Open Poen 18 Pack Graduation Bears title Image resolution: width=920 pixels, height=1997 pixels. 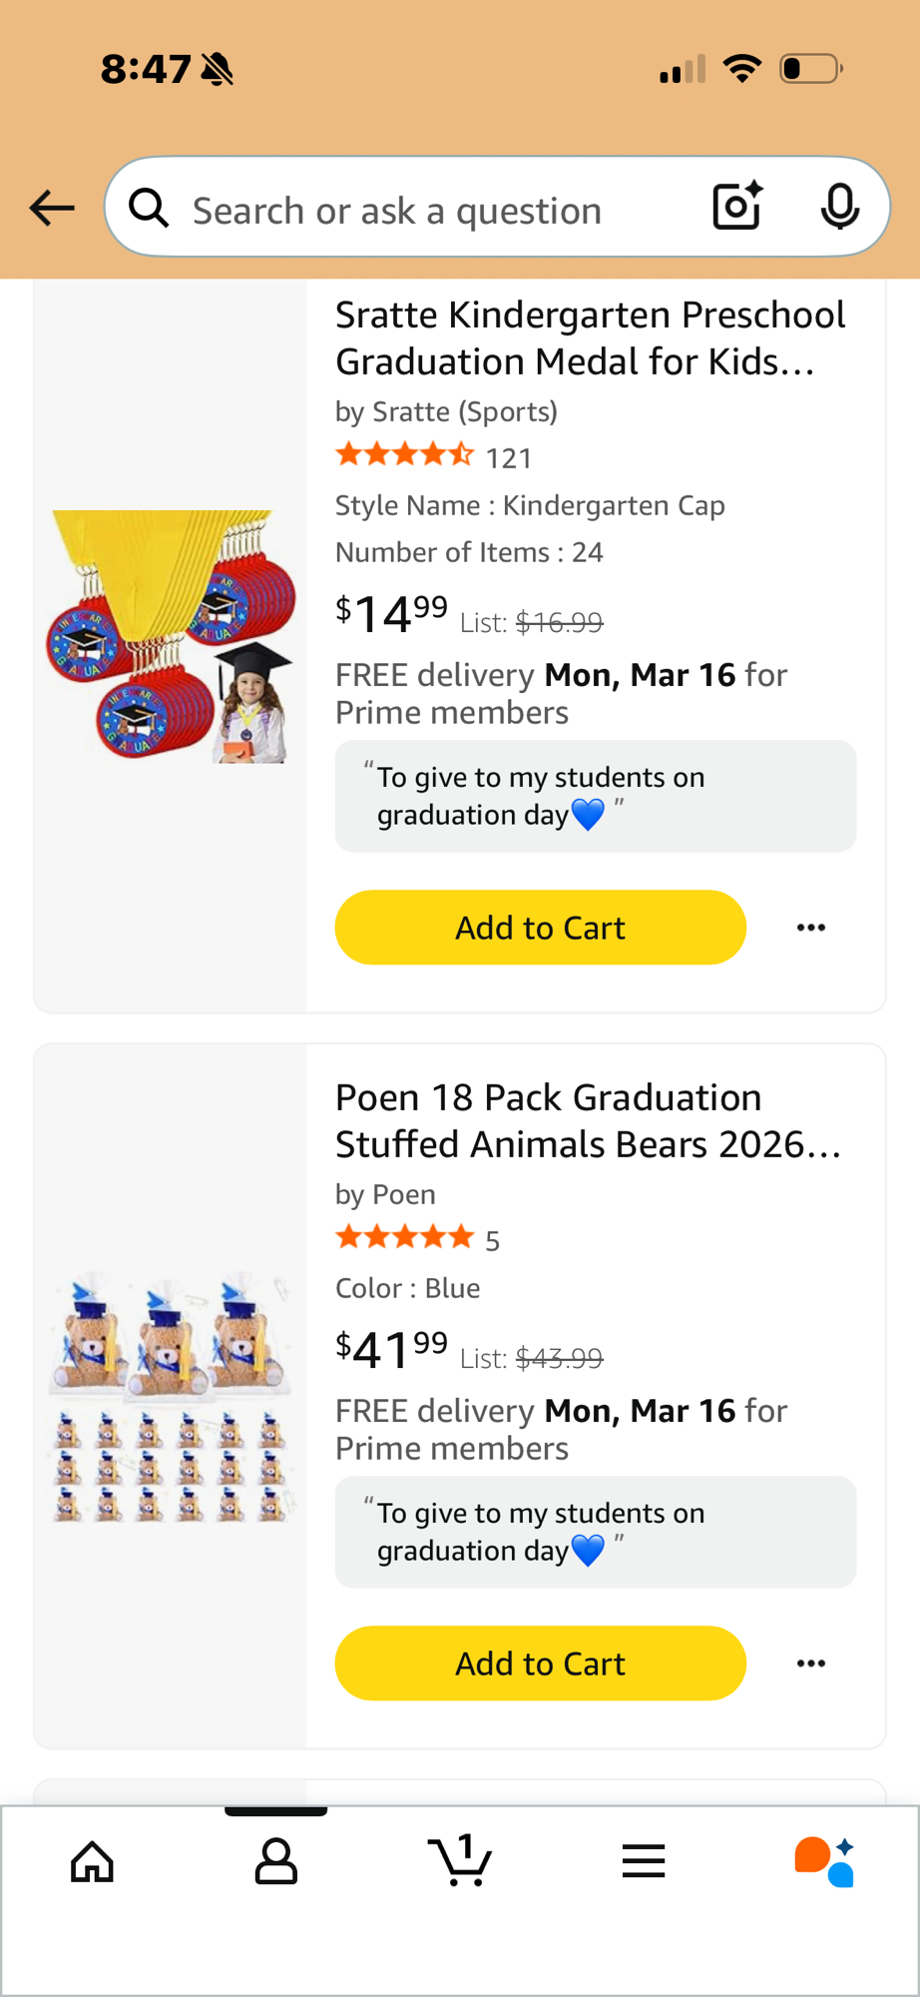coord(588,1120)
